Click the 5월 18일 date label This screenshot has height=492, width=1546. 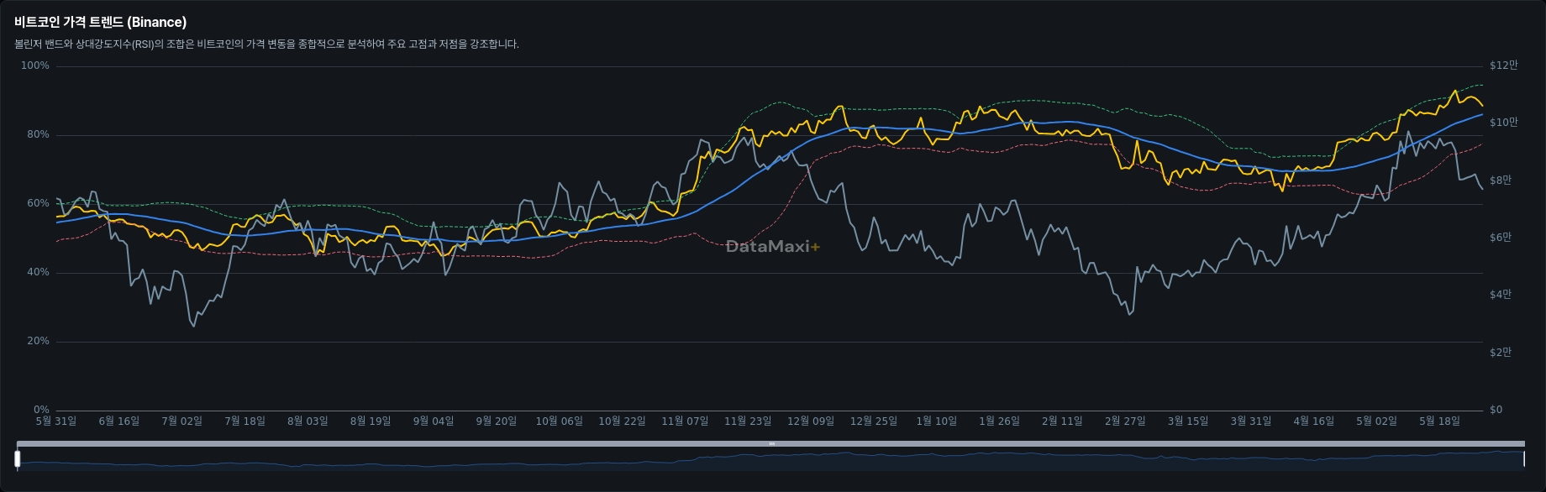1439,421
